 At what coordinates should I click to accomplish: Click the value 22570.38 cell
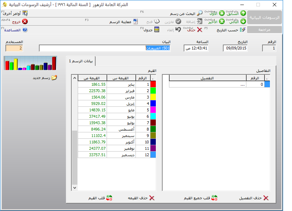[92, 91]
